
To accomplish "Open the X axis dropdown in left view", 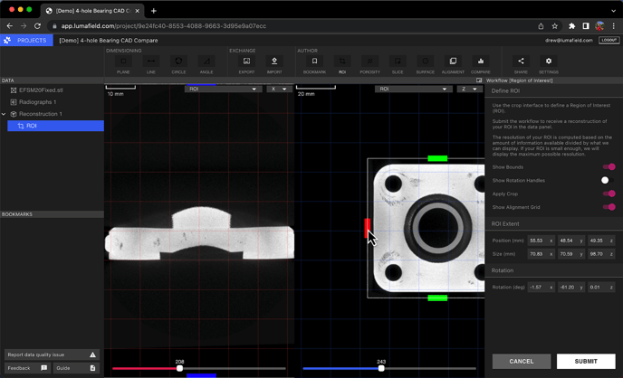I will (x=278, y=90).
